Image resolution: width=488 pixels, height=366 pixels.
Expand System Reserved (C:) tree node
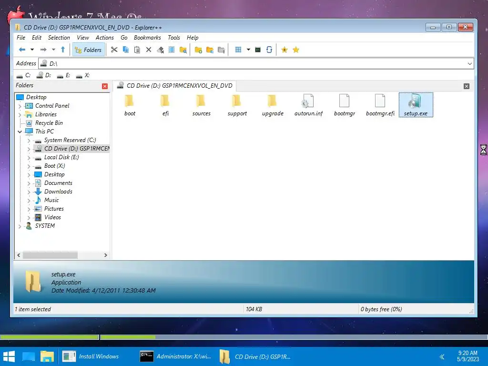29,141
